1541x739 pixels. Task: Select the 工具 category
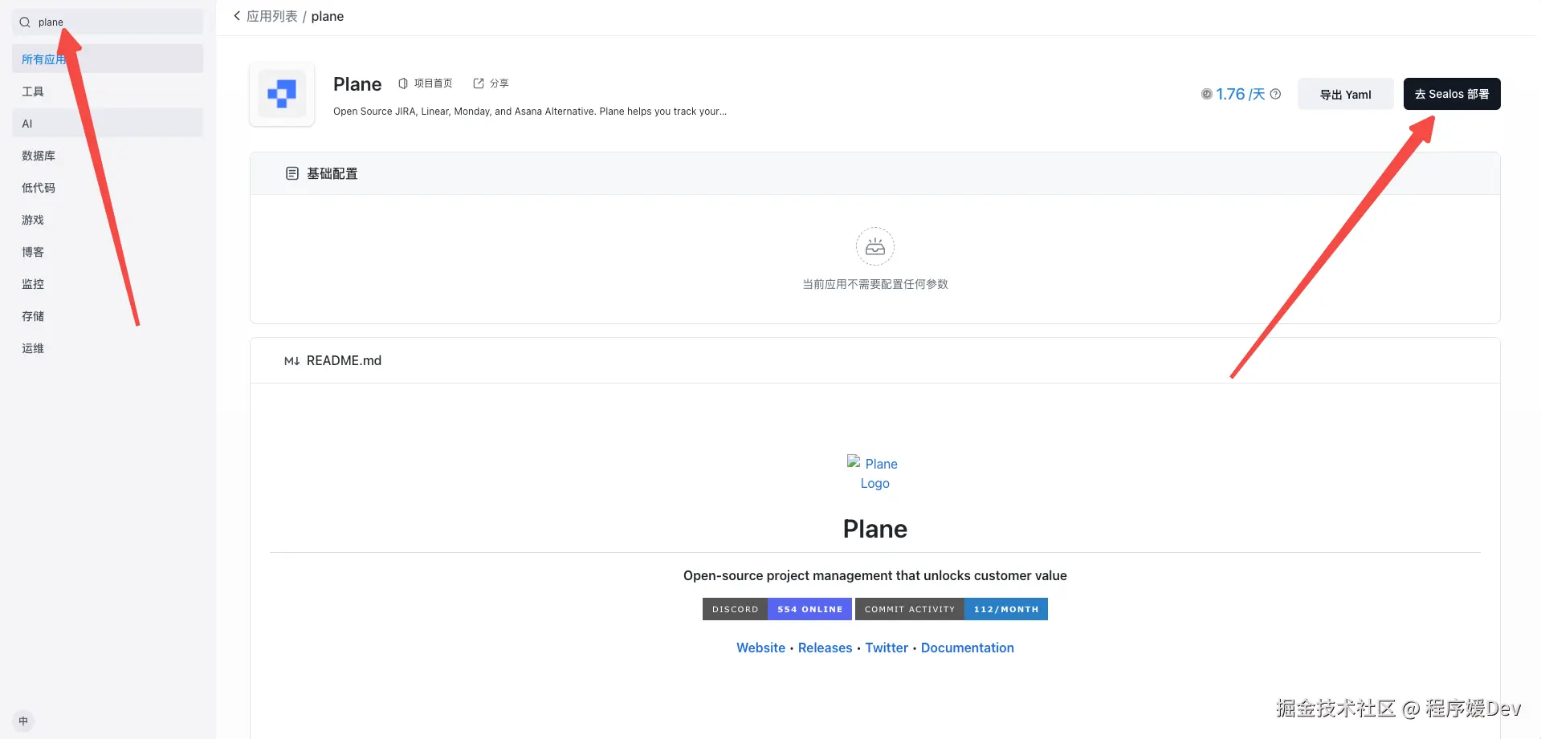point(108,91)
